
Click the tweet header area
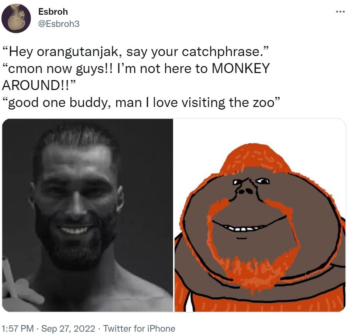[x=52, y=16]
